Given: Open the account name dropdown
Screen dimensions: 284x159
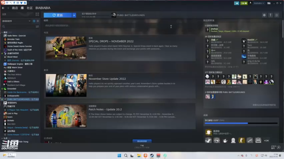Looking at the screenshot, I should [259, 3].
